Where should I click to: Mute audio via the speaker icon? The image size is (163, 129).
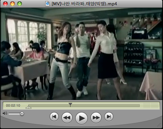[5, 113]
